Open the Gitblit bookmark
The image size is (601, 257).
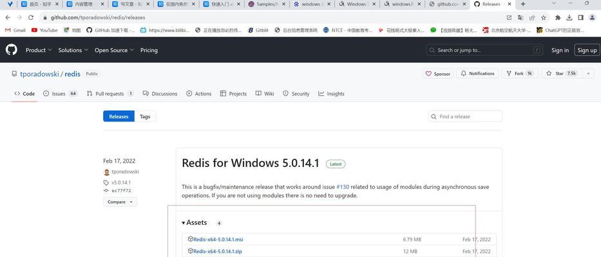coord(258,30)
